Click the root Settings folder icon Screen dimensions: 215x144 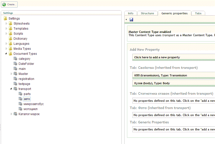coord(6,19)
